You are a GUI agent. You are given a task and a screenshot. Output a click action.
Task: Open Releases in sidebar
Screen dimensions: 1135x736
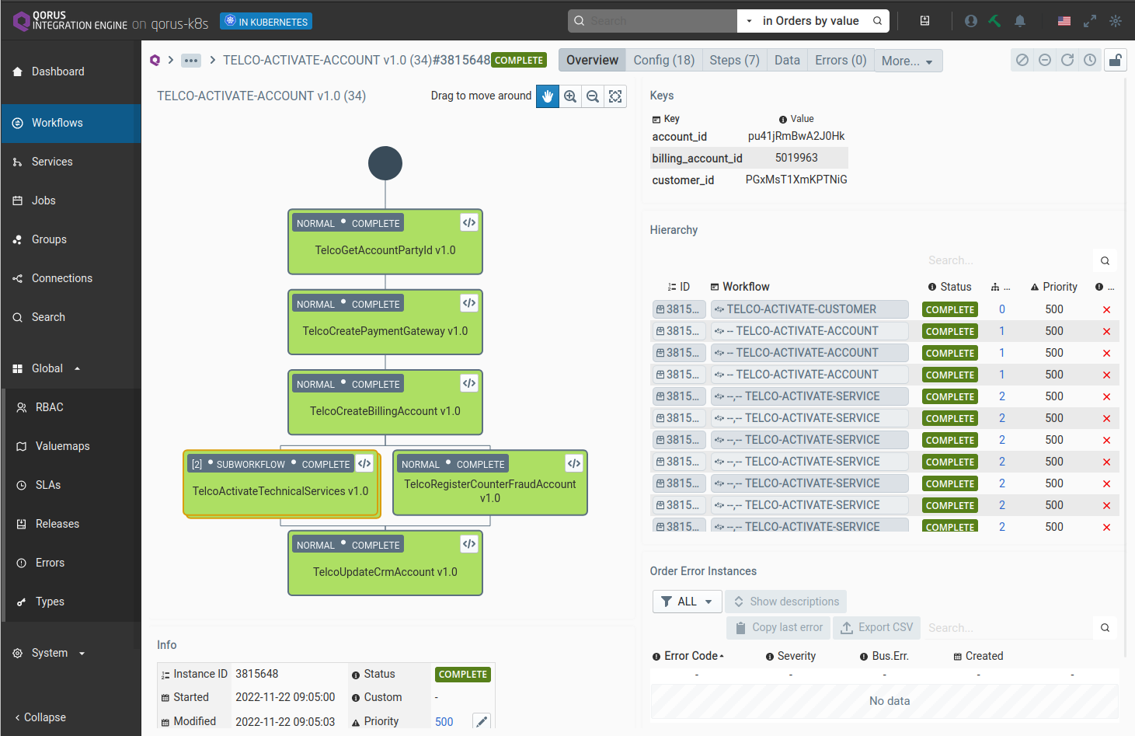73,524
